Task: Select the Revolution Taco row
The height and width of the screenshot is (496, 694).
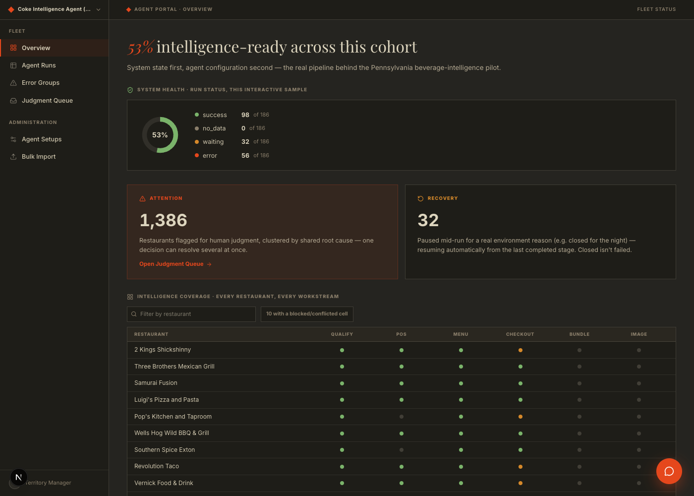Action: (402, 466)
